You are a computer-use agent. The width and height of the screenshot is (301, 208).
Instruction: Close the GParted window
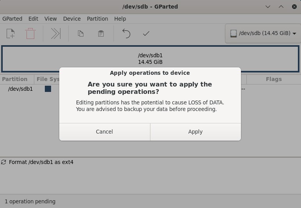click(x=294, y=7)
